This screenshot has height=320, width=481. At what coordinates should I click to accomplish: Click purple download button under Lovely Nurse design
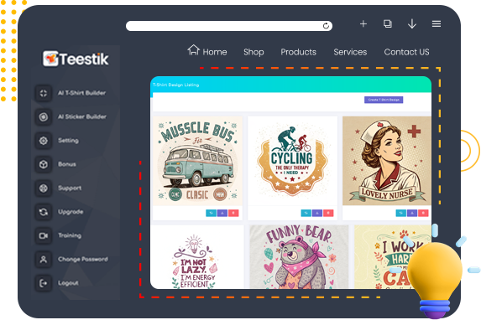coord(412,213)
